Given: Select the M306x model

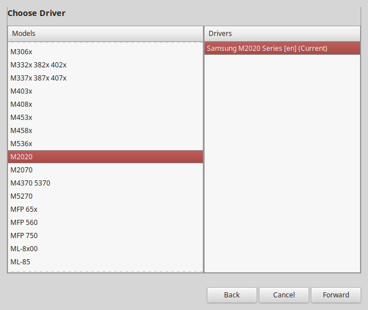Looking at the screenshot, I should pyautogui.click(x=22, y=51).
